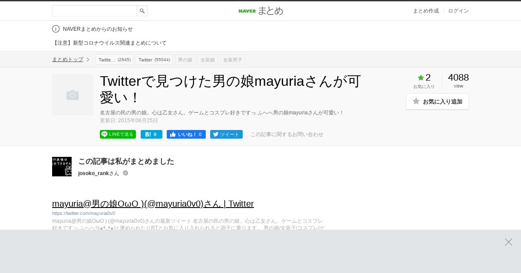The image size is (521, 273).
Task: Click the search magnifier button
Action: tap(142, 11)
